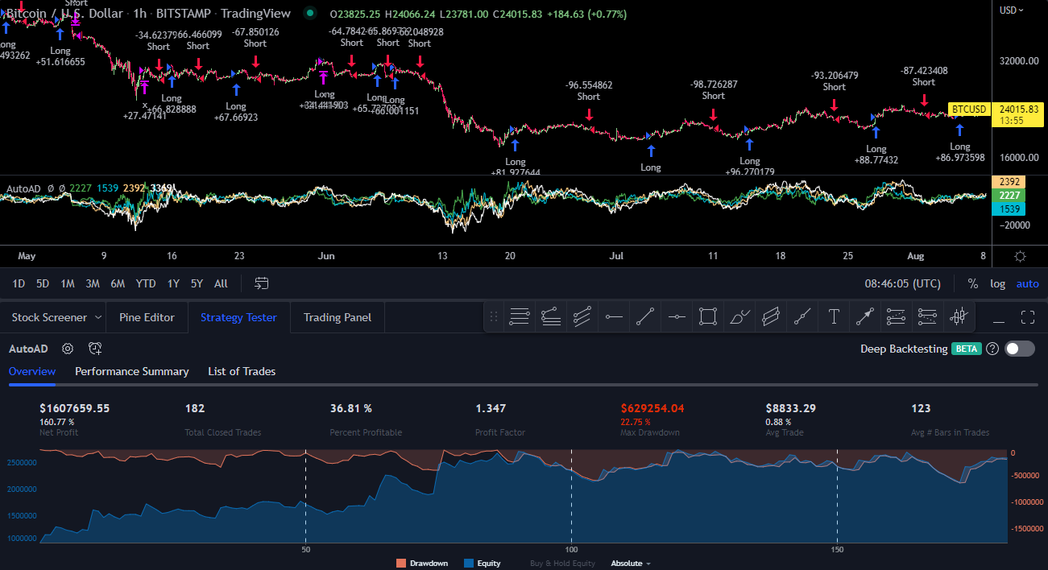Open the Stock Screener tab

coord(49,317)
